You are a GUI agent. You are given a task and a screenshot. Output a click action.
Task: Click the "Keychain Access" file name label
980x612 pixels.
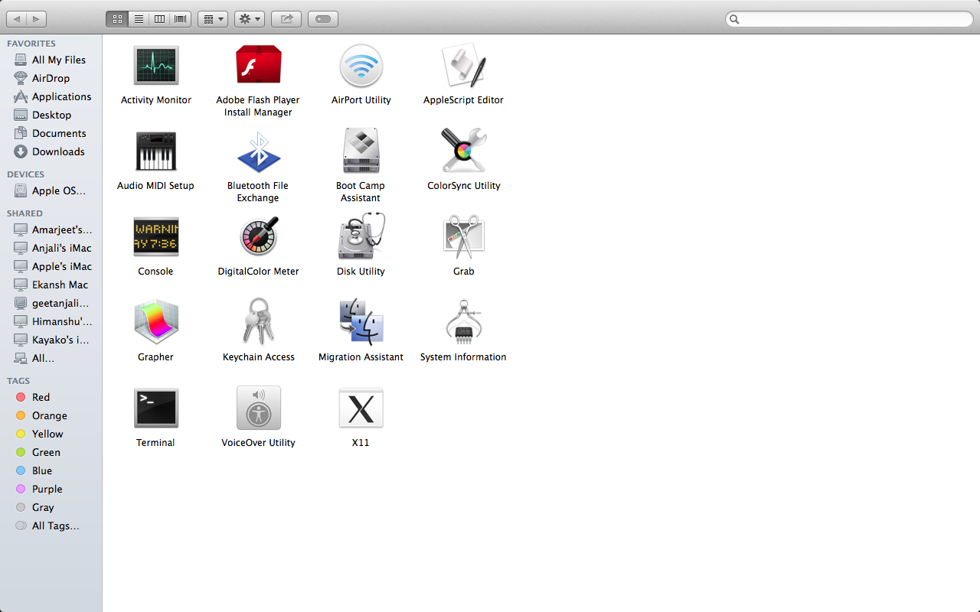(x=259, y=357)
